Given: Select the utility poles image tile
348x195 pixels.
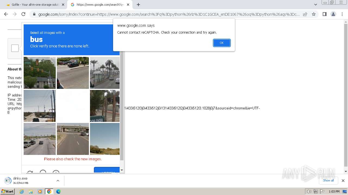Looking at the screenshot, I should point(40,106).
